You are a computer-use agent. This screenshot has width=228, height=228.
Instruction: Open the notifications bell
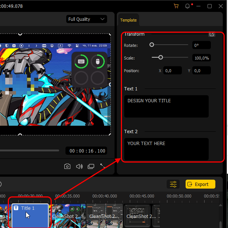coord(187,6)
